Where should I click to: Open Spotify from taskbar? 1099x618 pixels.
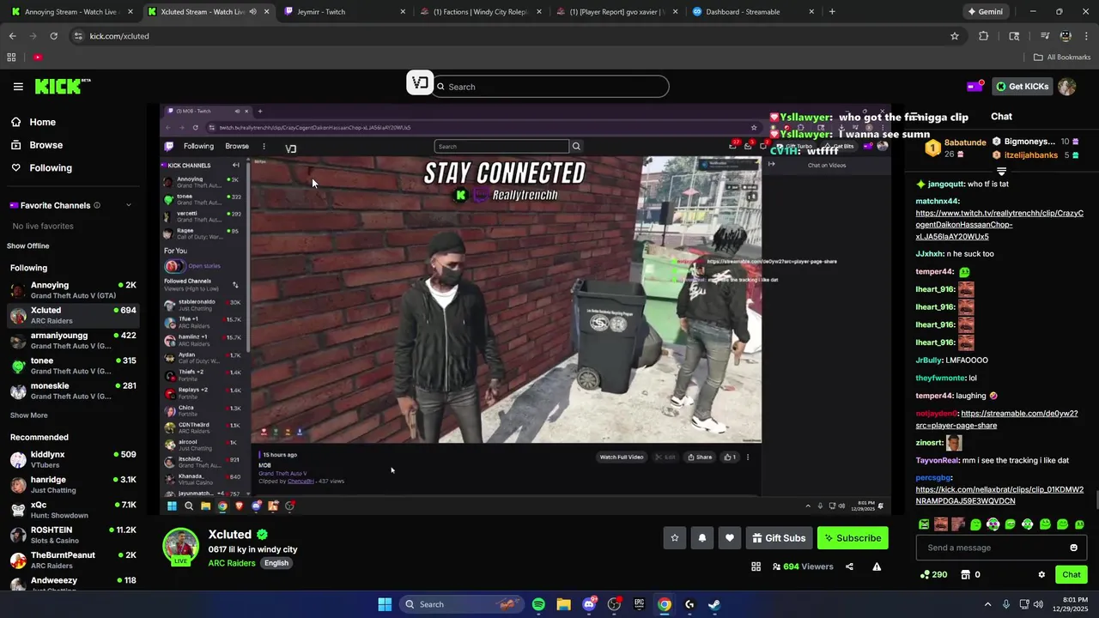tap(538, 604)
